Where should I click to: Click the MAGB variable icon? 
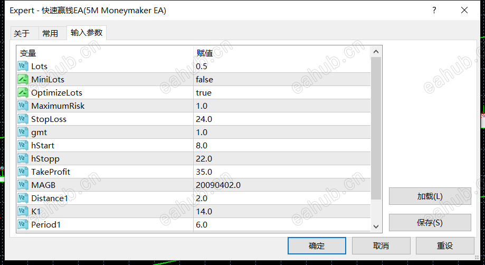(23, 185)
